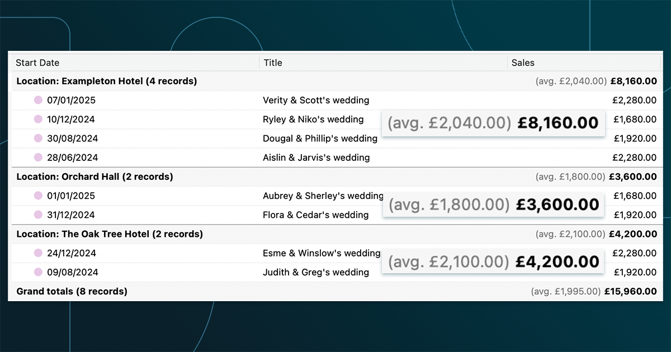
Task: Open Flora & Cedar's wedding record
Action: [315, 215]
